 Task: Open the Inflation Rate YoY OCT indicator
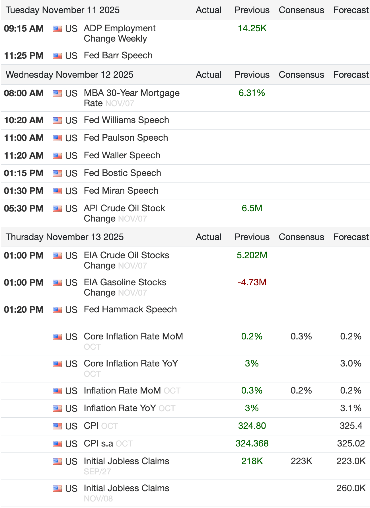pyautogui.click(x=120, y=408)
